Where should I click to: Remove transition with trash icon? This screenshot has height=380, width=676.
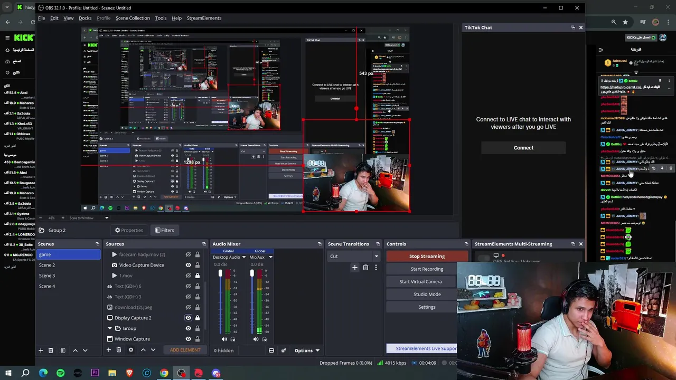coord(365,268)
